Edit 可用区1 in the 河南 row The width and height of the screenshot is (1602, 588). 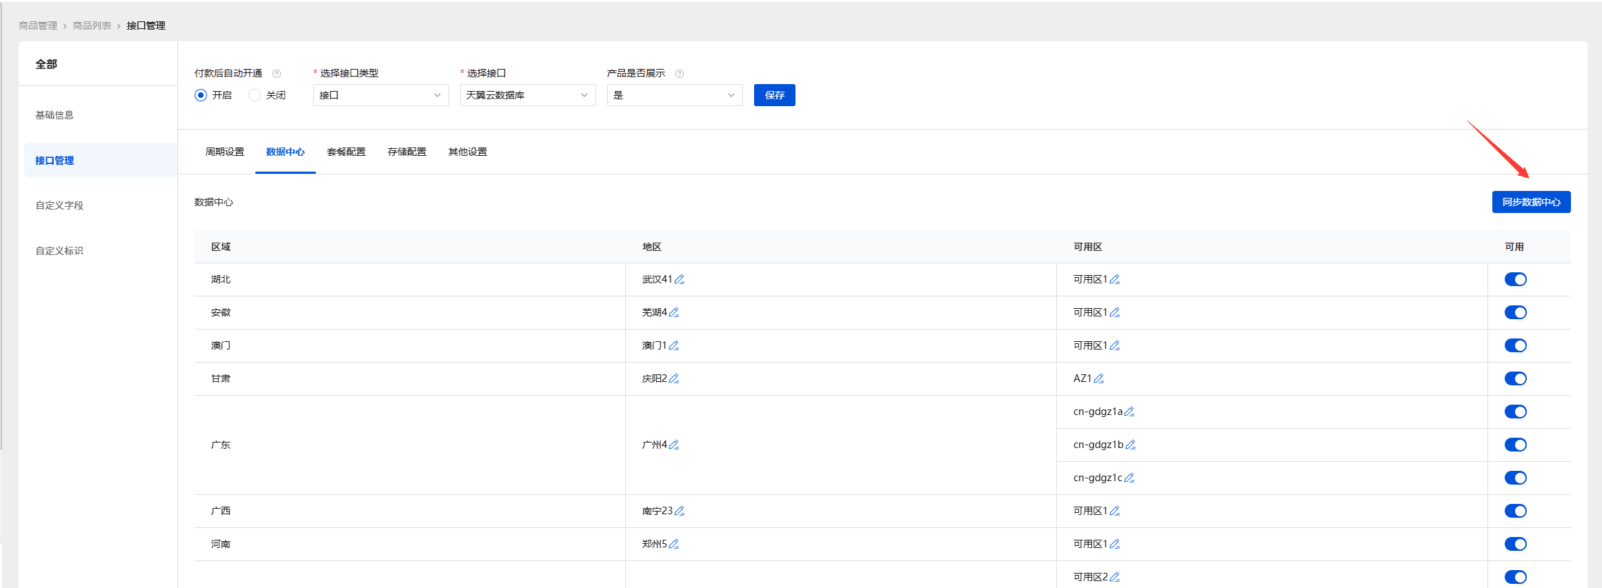[x=1115, y=544]
